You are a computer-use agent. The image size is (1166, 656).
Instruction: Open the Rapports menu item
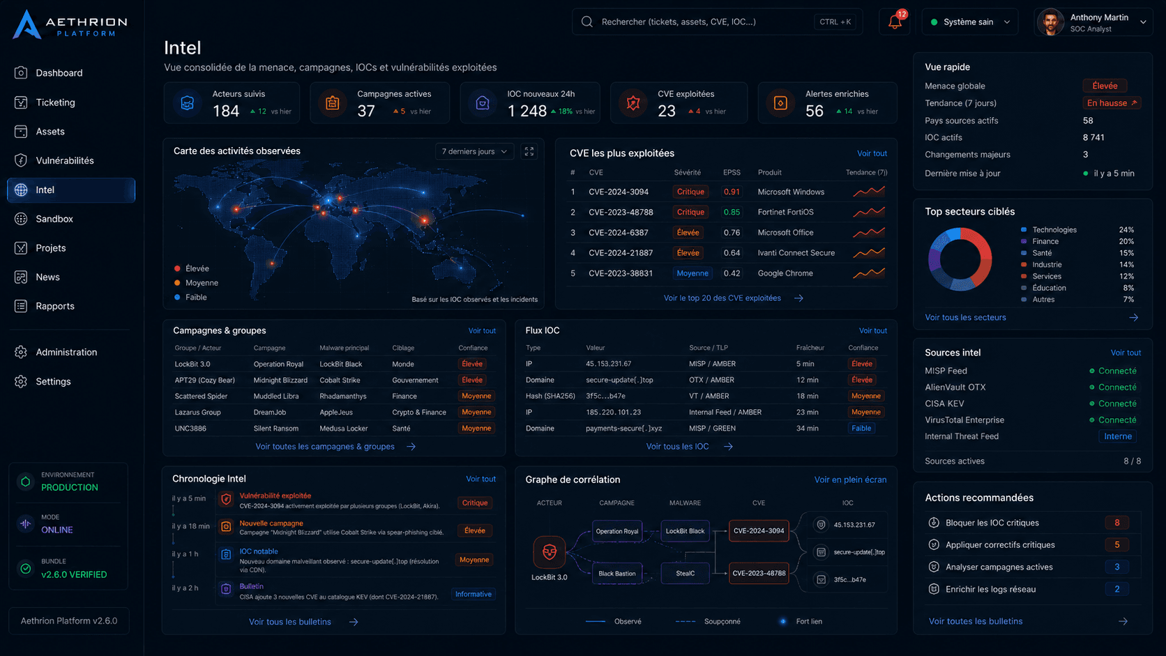point(71,306)
